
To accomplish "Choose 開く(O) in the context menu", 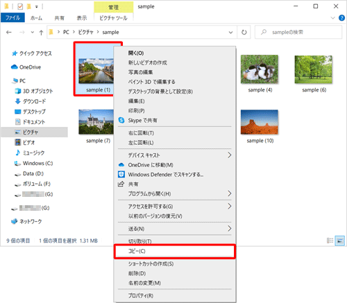I will [175, 53].
